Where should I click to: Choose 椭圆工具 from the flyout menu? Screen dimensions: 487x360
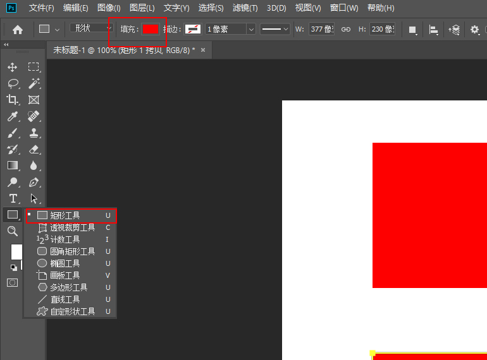(65, 263)
